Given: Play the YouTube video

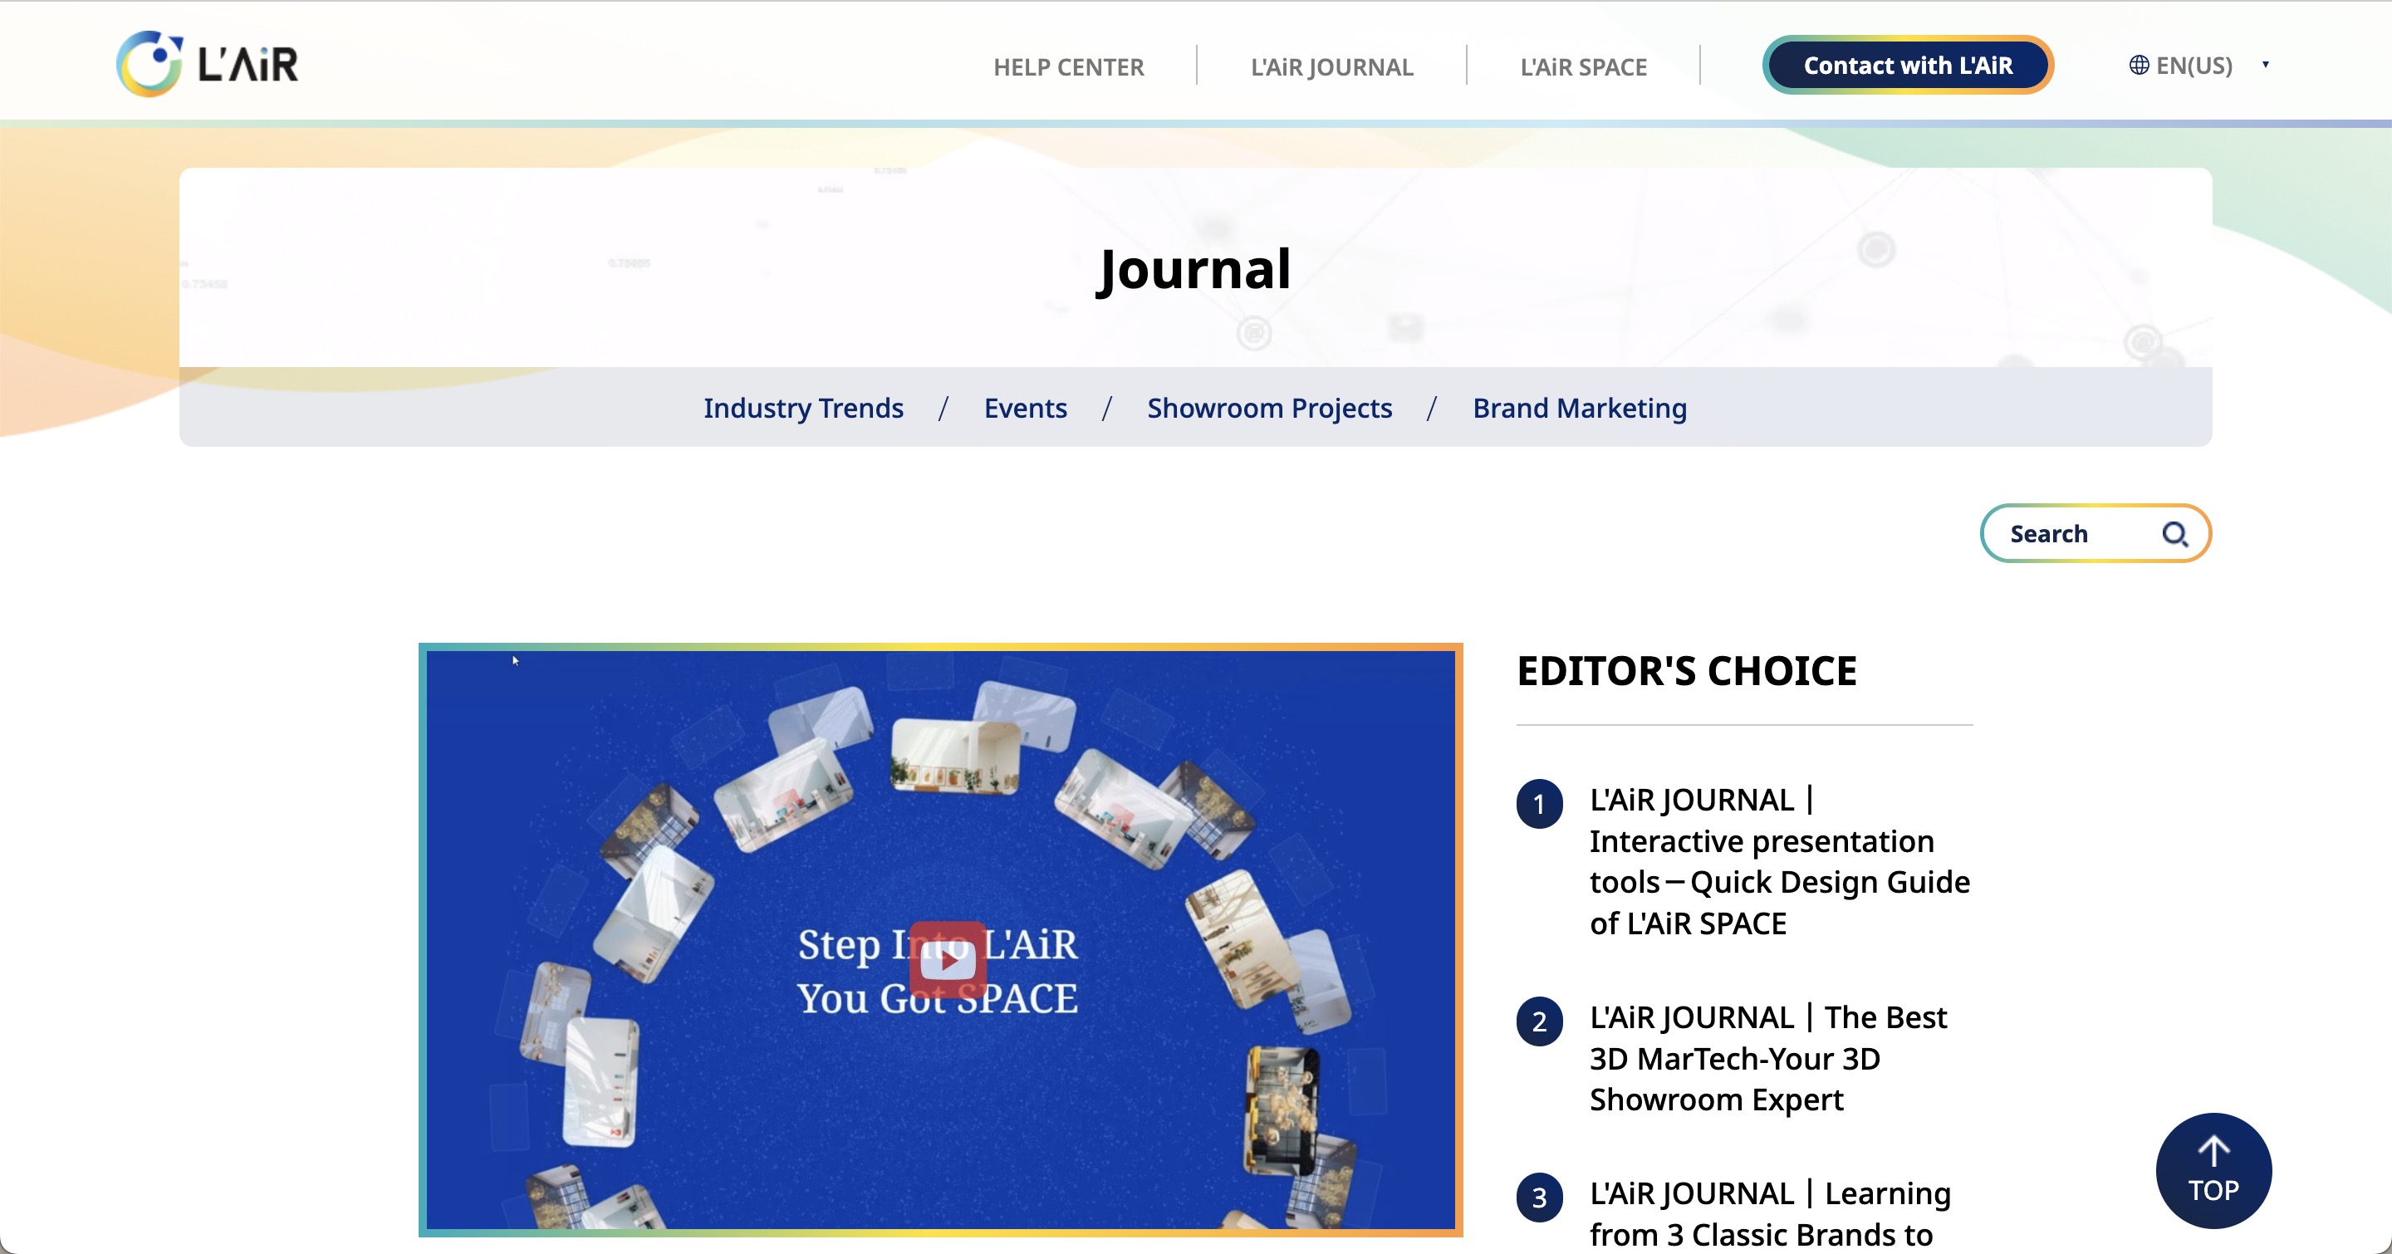Looking at the screenshot, I should point(947,961).
